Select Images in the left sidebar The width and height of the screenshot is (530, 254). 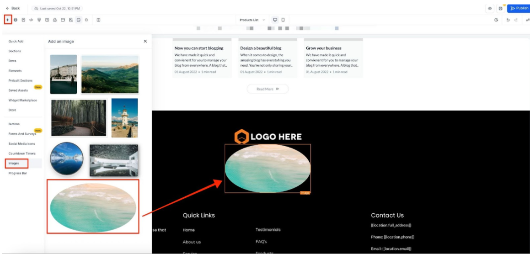pos(14,163)
